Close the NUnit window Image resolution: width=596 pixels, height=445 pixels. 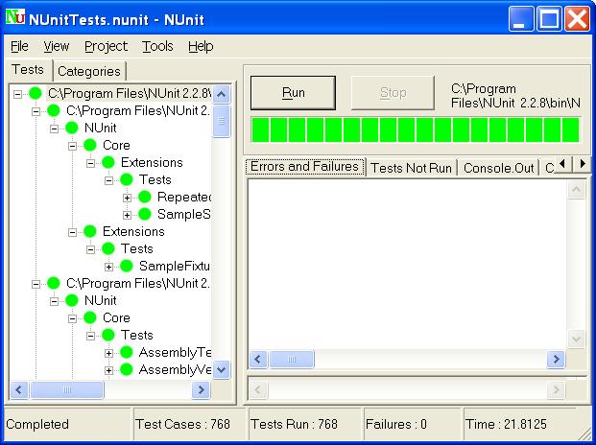pos(577,18)
